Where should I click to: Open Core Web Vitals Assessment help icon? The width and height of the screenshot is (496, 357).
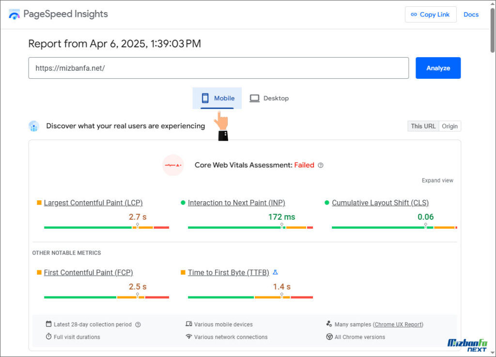point(321,165)
